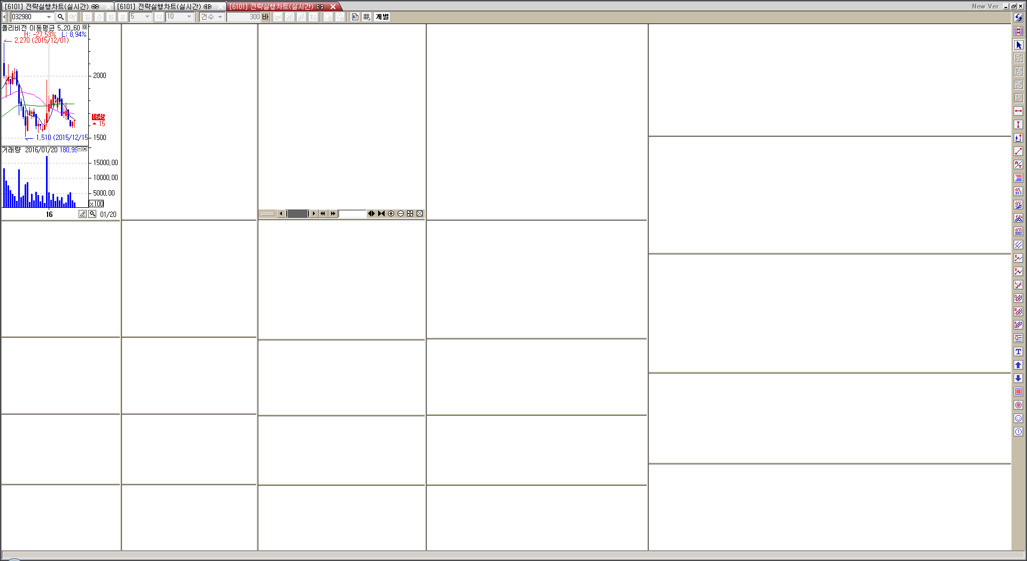
Task: Select the horizontal line drawing tool
Action: tap(1018, 111)
